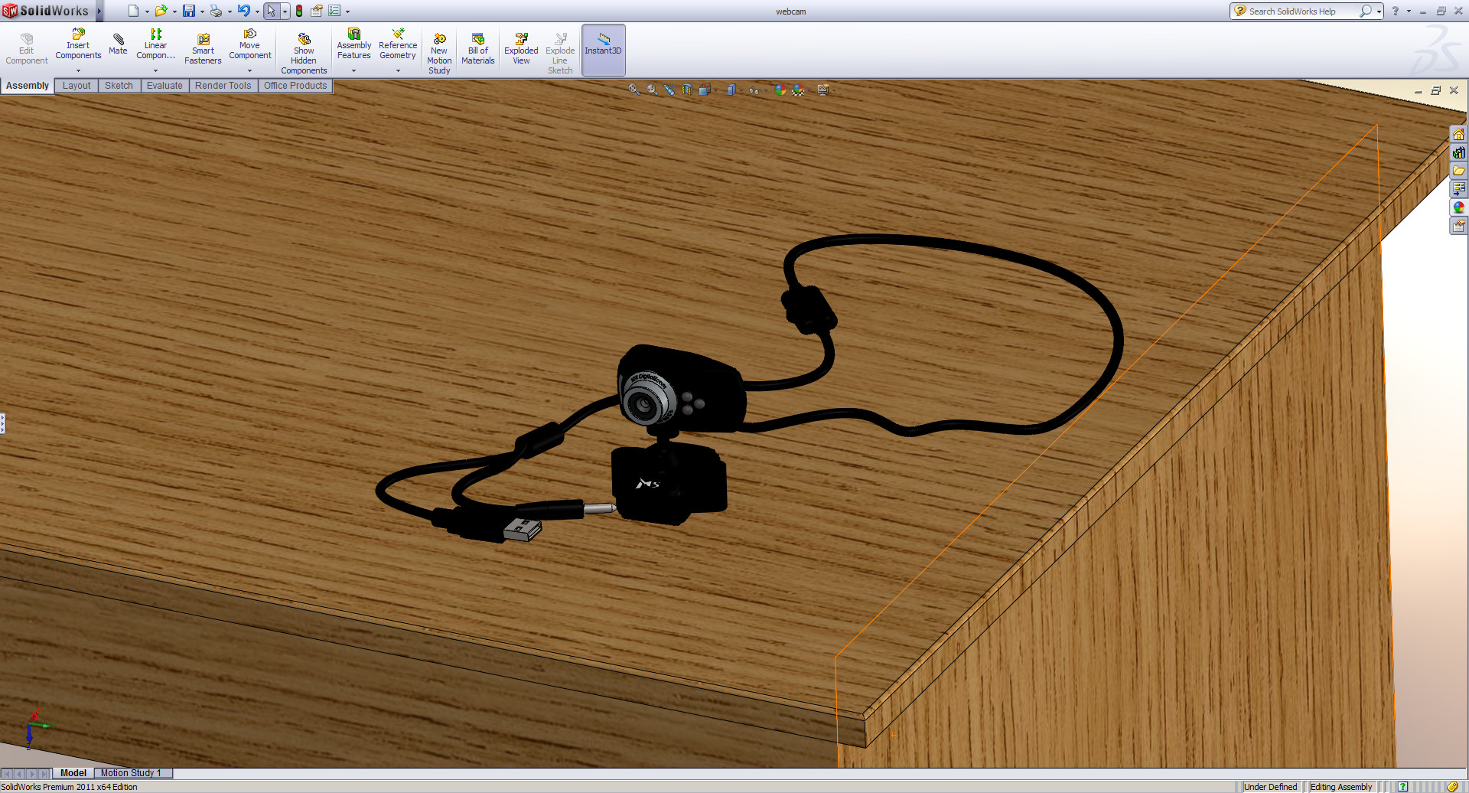Open dropdown arrow next to Save
Viewport: 1469px width, 793px height.
coord(202,11)
